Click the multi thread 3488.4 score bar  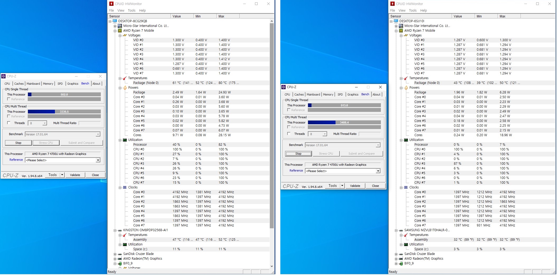[x=344, y=122]
